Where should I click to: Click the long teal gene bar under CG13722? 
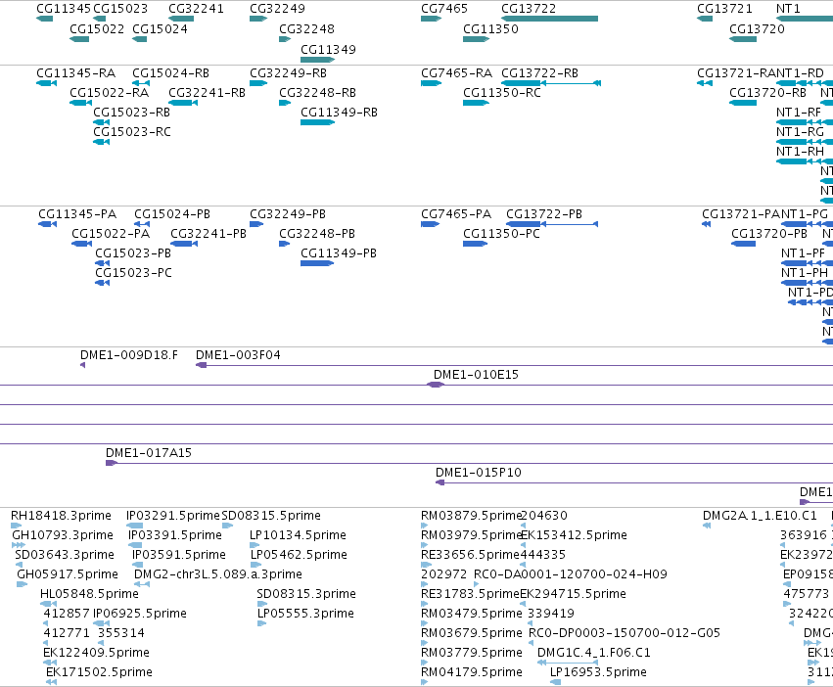(x=549, y=19)
